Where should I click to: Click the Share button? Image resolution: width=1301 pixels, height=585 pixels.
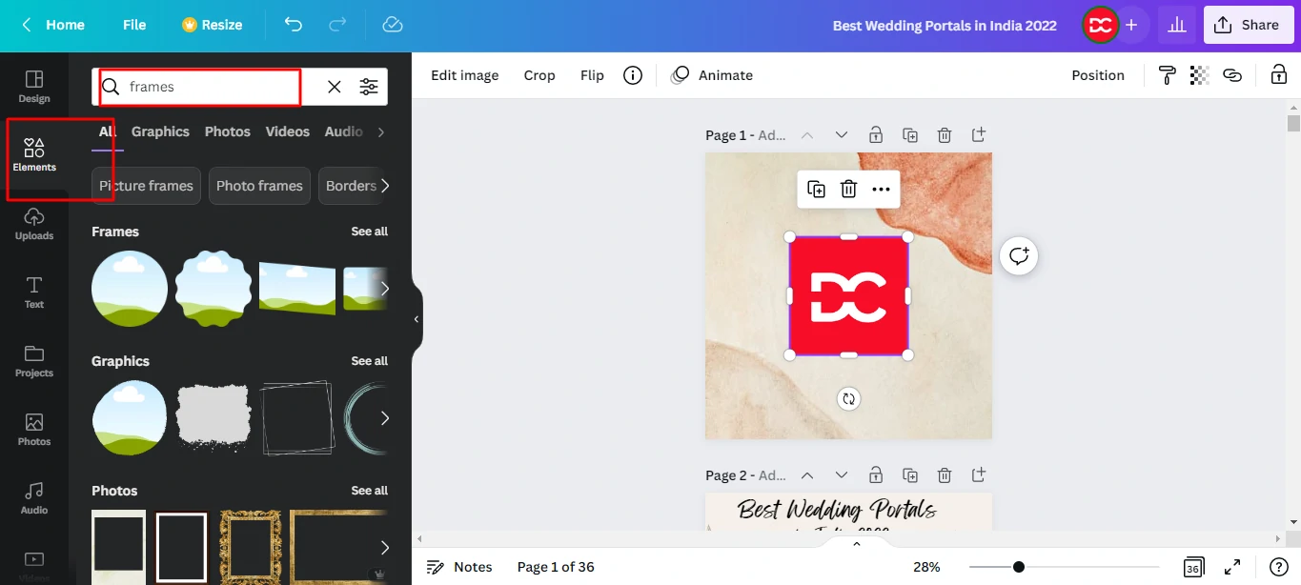point(1249,25)
